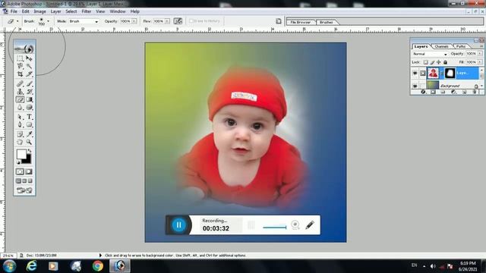Select the Brush tool in toolbox
Image resolution: width=486 pixels, height=273 pixels.
pyautogui.click(x=29, y=83)
